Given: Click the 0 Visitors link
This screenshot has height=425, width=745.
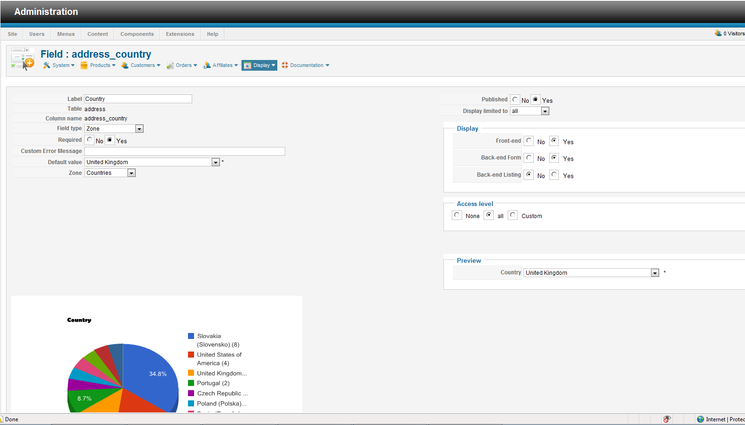Looking at the screenshot, I should pos(734,33).
